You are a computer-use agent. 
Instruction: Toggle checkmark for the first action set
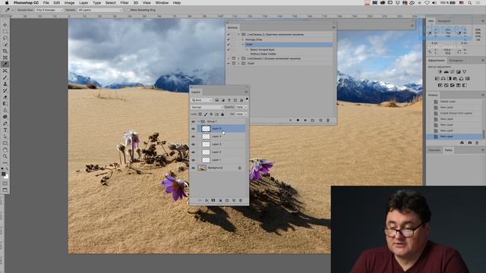pos(229,34)
